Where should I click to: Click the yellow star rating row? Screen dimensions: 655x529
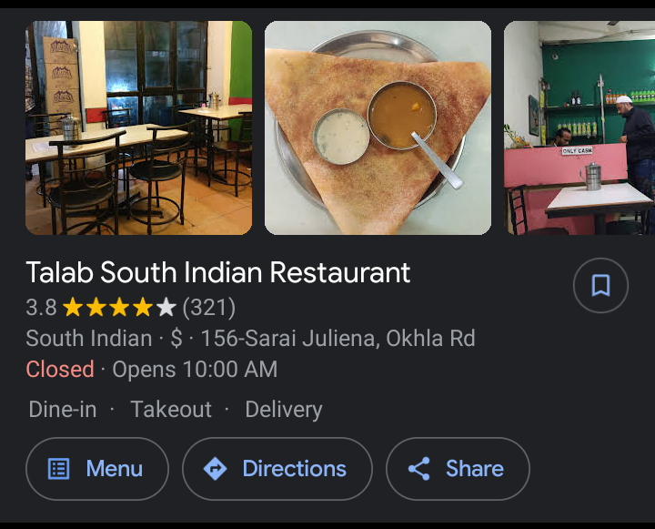(119, 307)
